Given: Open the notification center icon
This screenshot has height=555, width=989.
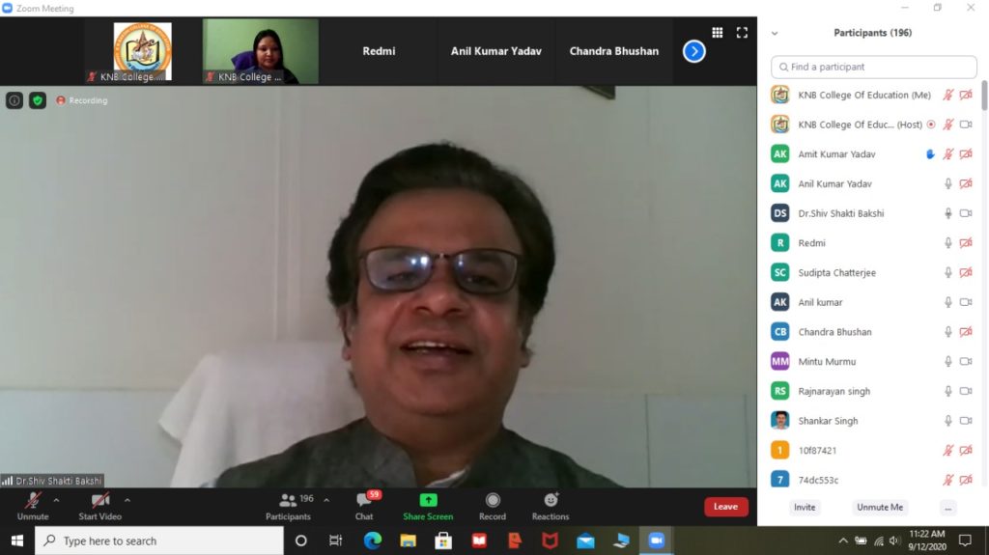Looking at the screenshot, I should (x=965, y=541).
